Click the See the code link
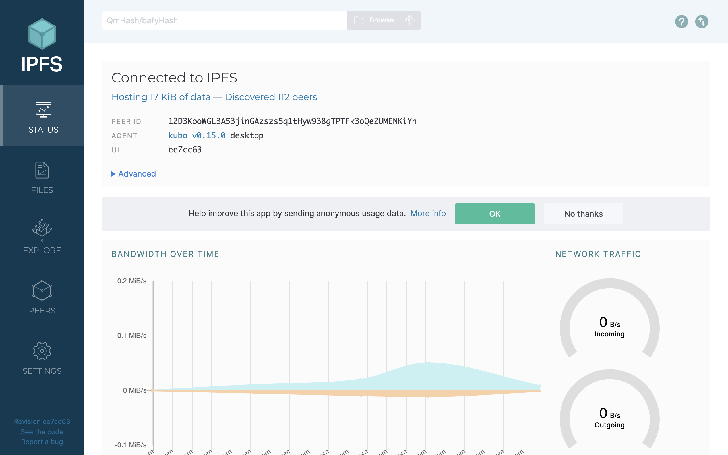 [42, 432]
